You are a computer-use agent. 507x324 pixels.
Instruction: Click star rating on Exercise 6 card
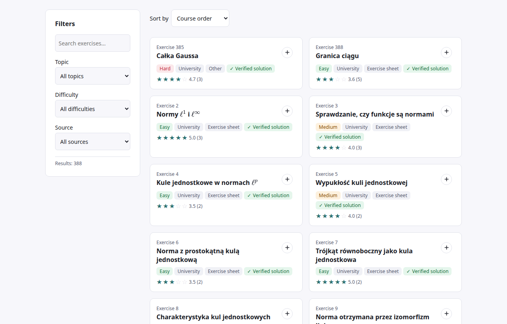(x=172, y=282)
